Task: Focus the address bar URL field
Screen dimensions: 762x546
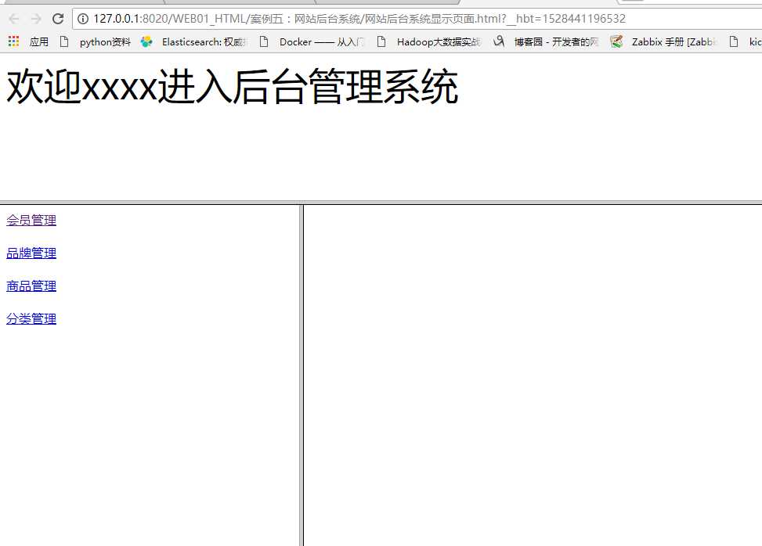Action: [418, 19]
